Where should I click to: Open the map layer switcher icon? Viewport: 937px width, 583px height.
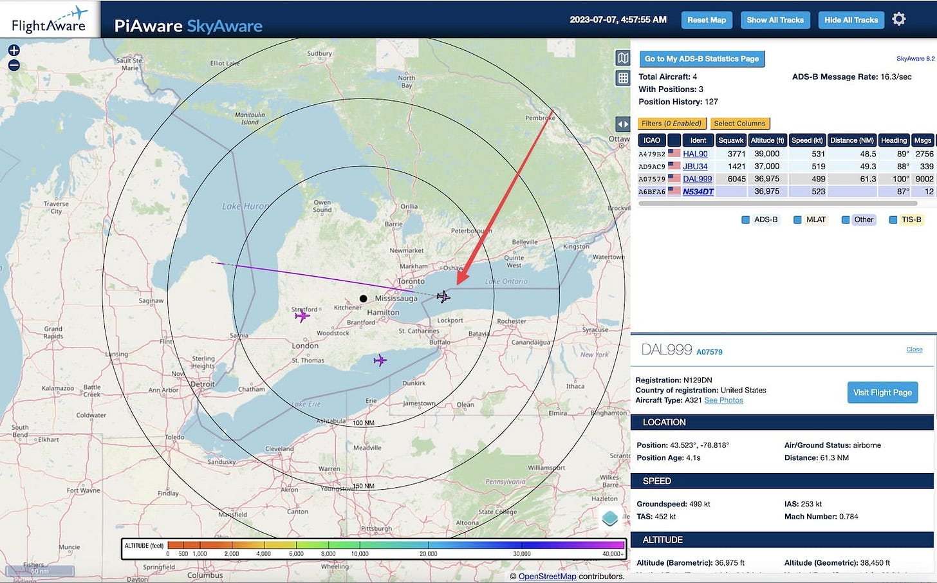point(622,58)
